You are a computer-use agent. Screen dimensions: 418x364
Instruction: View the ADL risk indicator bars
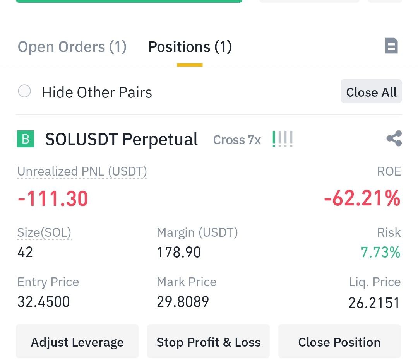click(283, 139)
